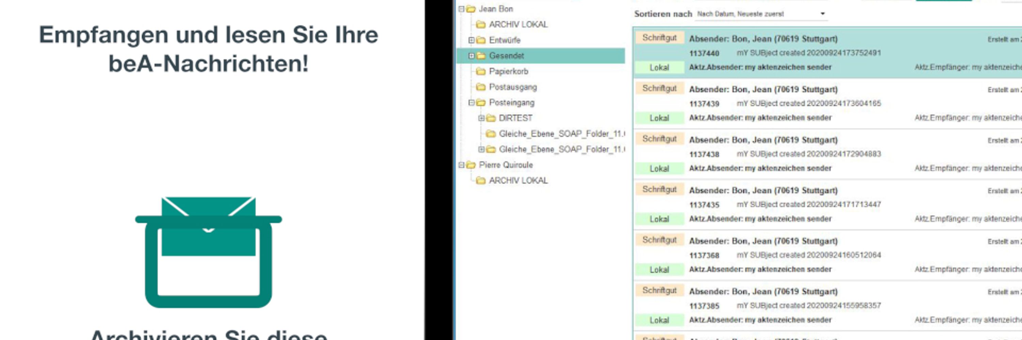The image size is (1022, 340).
Task: Click subject ending 20200924172904883
Action: tap(808, 154)
